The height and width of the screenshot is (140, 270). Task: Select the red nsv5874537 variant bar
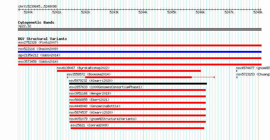(x=137, y=115)
